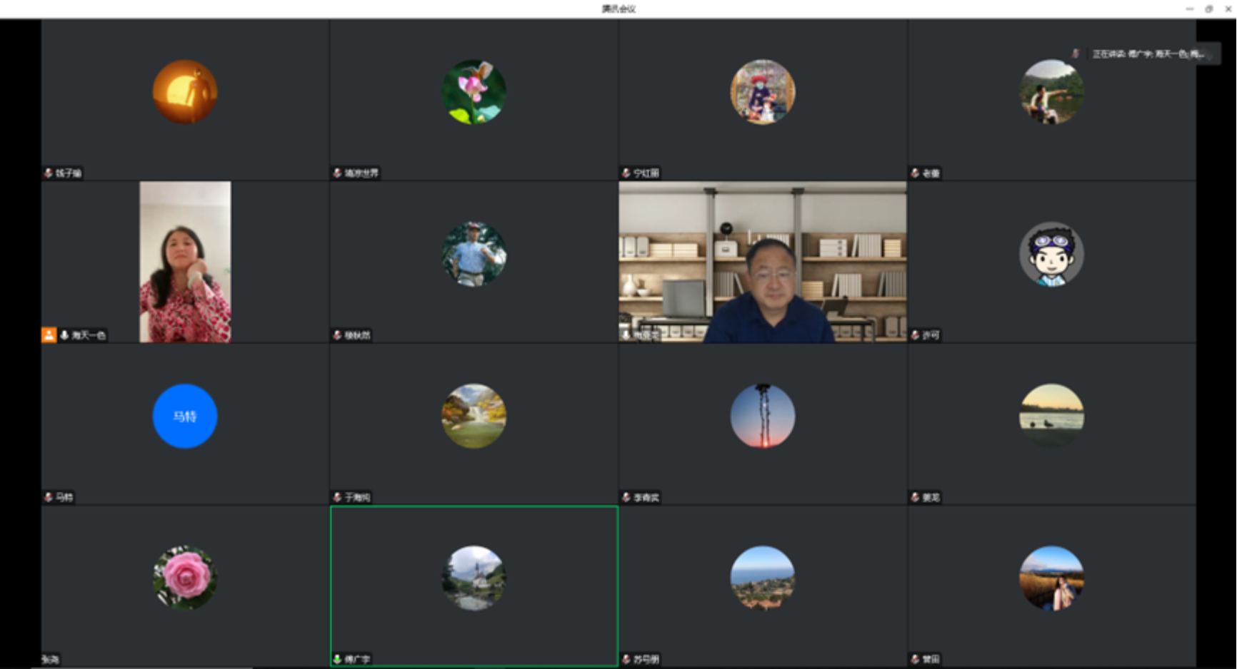Viewport: 1237px width, 669px height.
Task: Select the green-highlighted church avatar tile
Action: point(474,586)
